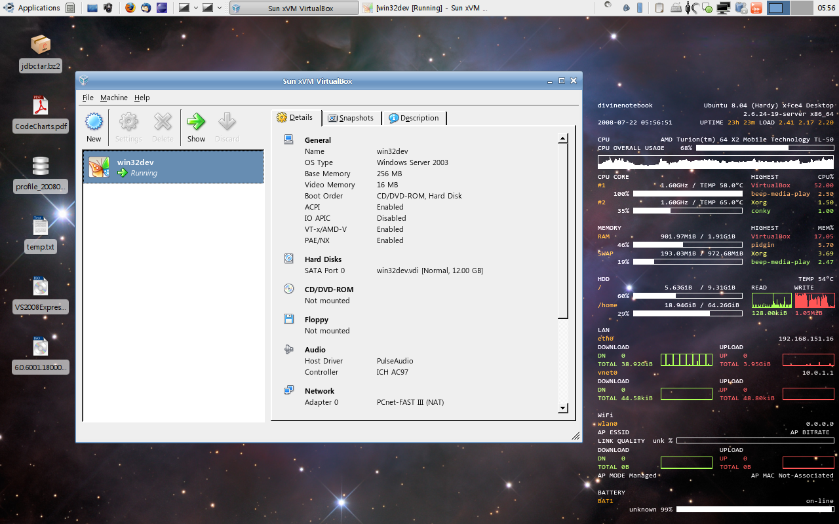Click the screenshot camera launcher icon

click(108, 8)
